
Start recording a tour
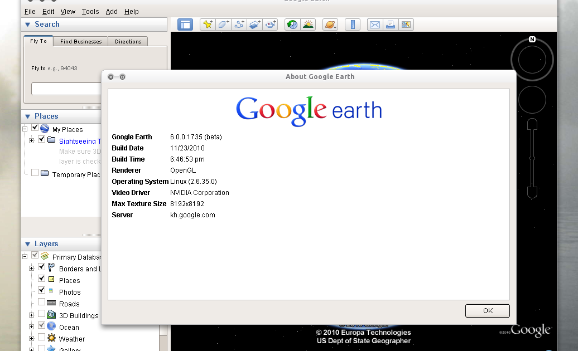coord(272,24)
